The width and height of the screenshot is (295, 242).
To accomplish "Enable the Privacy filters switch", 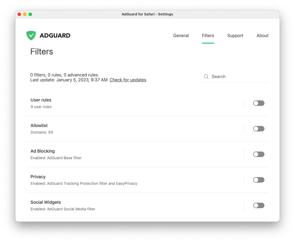I will pyautogui.click(x=259, y=180).
